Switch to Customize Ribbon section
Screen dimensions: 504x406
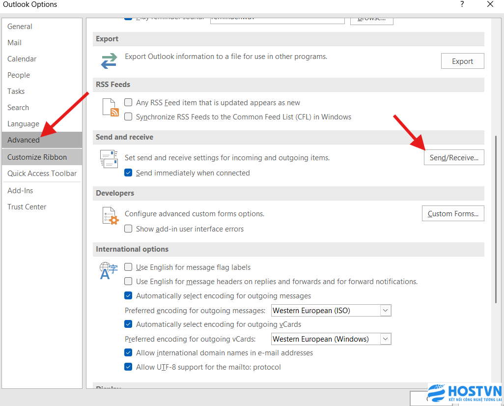tap(37, 157)
